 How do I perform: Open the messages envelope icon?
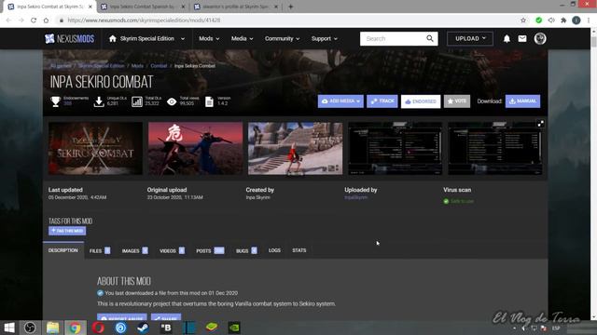[522, 39]
